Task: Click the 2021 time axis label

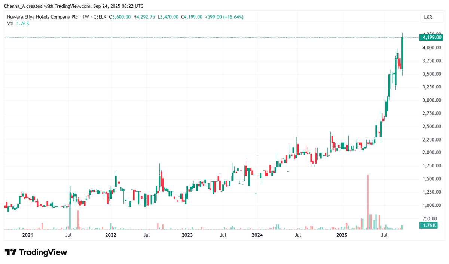Action: [28, 235]
